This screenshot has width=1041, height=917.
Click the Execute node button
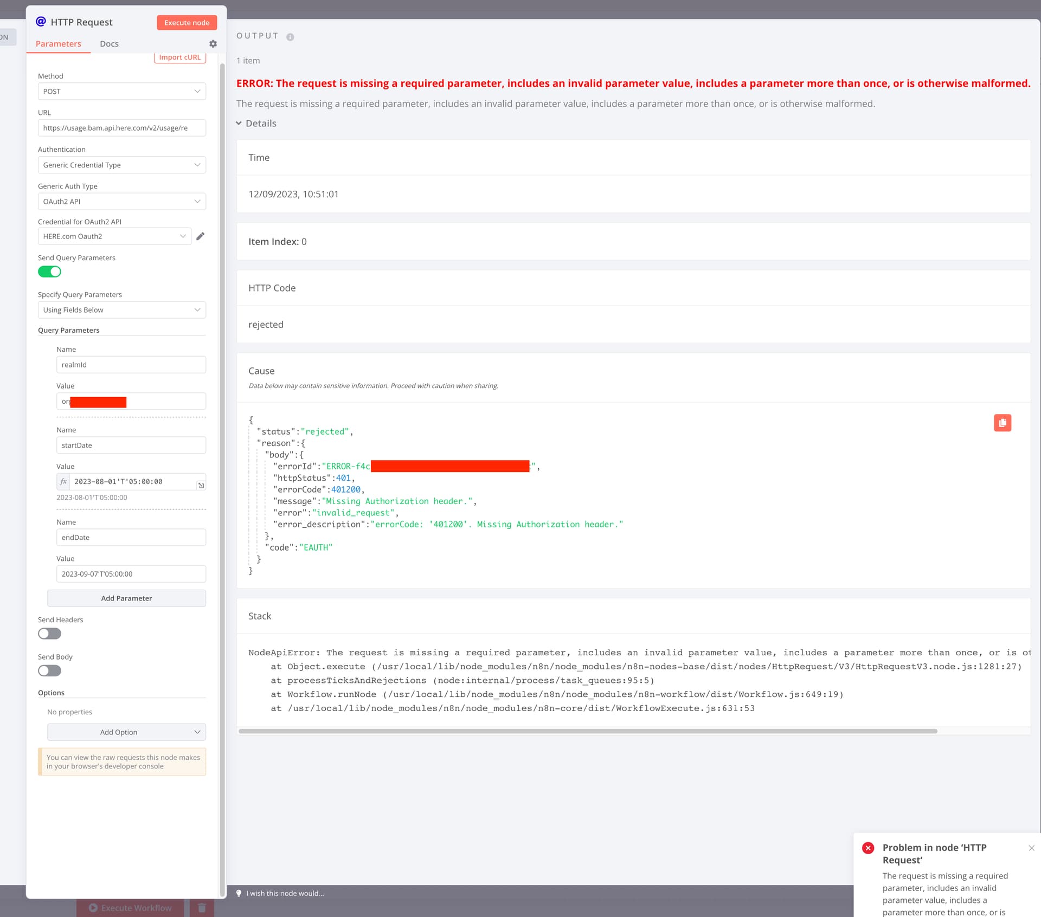click(x=187, y=23)
